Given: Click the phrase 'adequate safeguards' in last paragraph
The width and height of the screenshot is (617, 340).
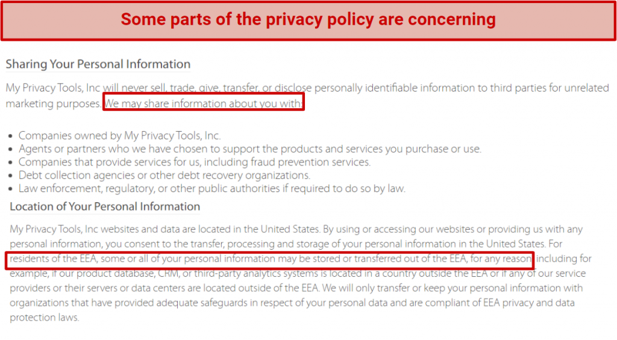Looking at the screenshot, I should (201, 303).
